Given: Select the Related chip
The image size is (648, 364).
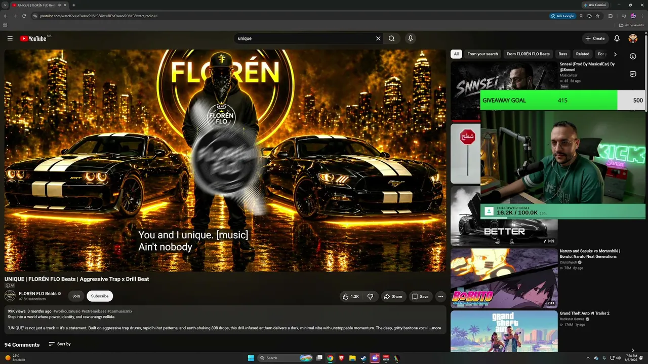Looking at the screenshot, I should 583,54.
